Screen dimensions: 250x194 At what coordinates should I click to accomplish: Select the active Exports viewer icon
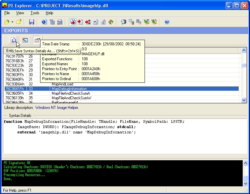tap(73, 22)
